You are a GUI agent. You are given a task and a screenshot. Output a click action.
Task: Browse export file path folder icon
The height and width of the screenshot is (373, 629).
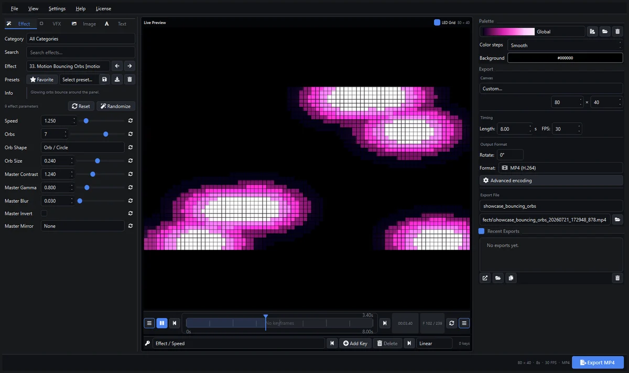click(617, 220)
